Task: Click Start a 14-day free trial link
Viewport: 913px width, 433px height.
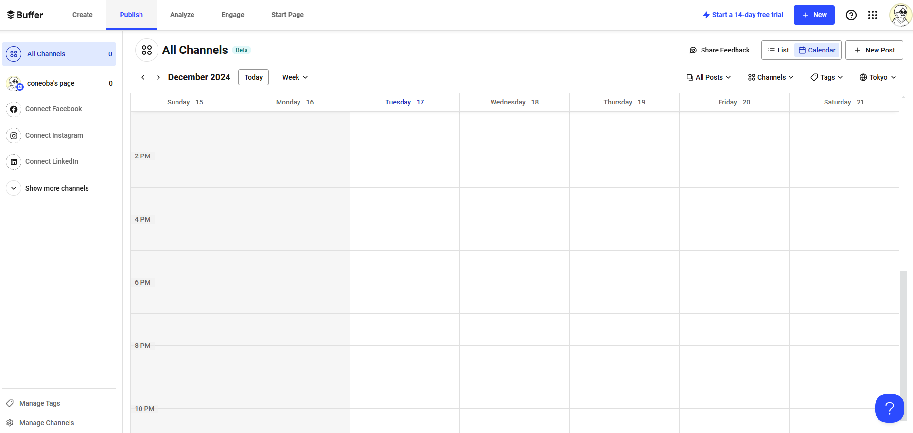Action: [743, 15]
